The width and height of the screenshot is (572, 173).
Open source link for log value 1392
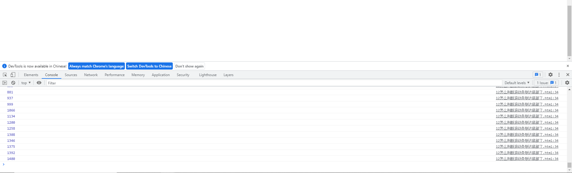527,153
